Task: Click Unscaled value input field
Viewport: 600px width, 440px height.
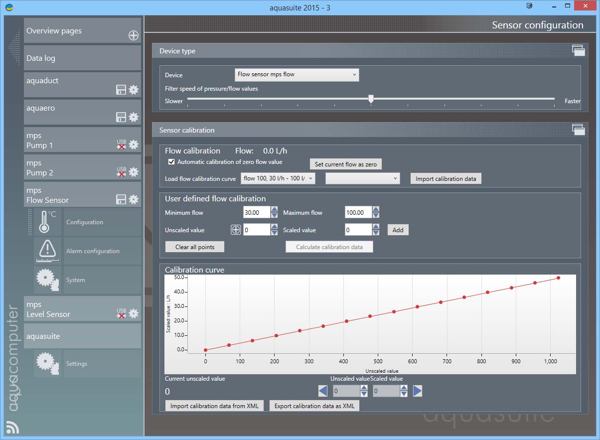Action: tap(257, 229)
